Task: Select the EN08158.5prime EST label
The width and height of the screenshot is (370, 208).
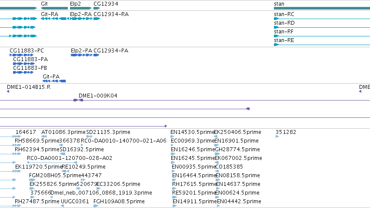Action: point(238,175)
